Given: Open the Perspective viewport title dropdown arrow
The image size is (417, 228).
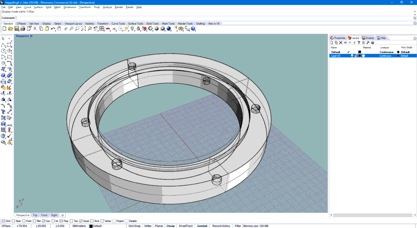Looking at the screenshot, I should [32, 36].
